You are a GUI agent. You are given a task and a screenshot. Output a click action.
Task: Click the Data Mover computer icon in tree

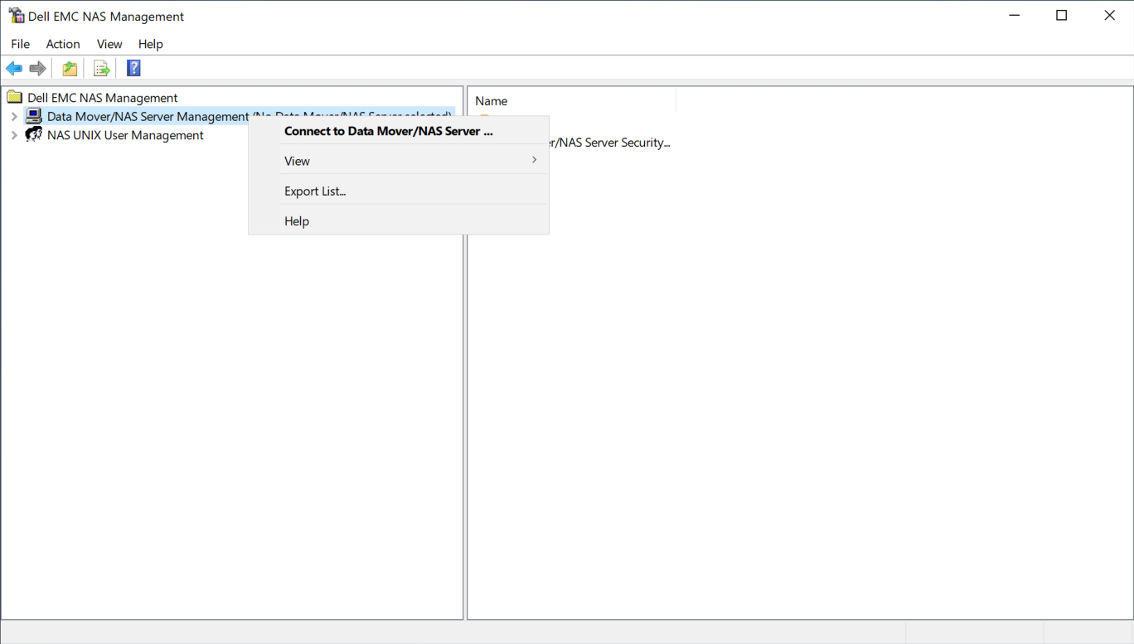34,116
